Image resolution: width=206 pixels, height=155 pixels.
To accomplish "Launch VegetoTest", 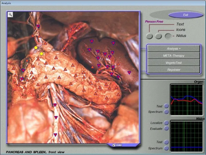I will click(174, 63).
